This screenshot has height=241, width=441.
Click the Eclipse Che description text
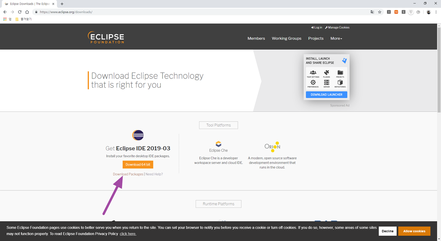[x=219, y=161]
